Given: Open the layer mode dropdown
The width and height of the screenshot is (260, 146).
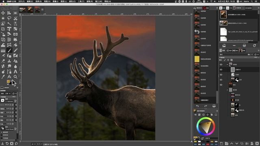Looking at the screenshot, I should (x=236, y=54).
